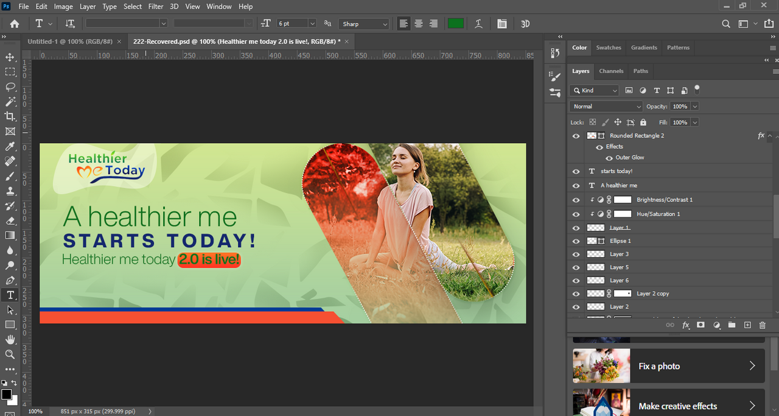This screenshot has width=779, height=416.
Task: Select the Horizontal Type tool
Action: coord(10,295)
